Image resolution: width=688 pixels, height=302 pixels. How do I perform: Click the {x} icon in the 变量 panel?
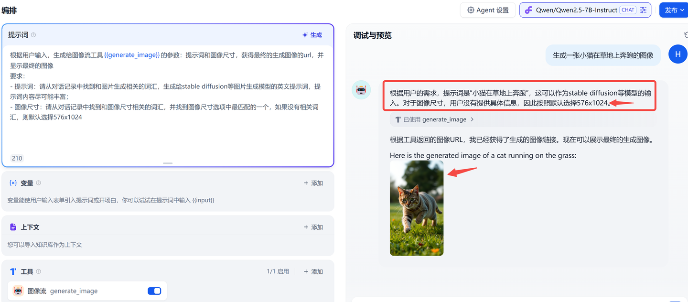[x=14, y=183]
